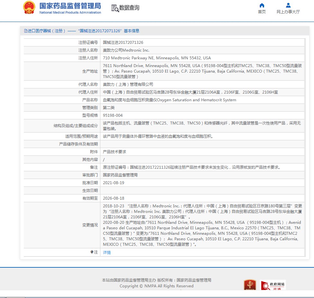Open 网上办事大厅 text link
The height and width of the screenshot is (298, 314).
pos(288,12)
